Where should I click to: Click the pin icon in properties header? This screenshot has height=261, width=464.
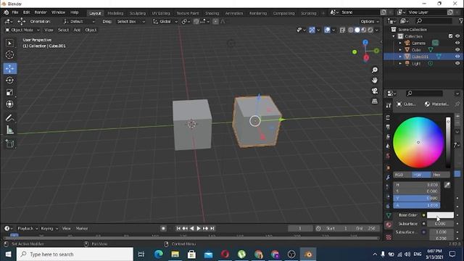point(457,104)
